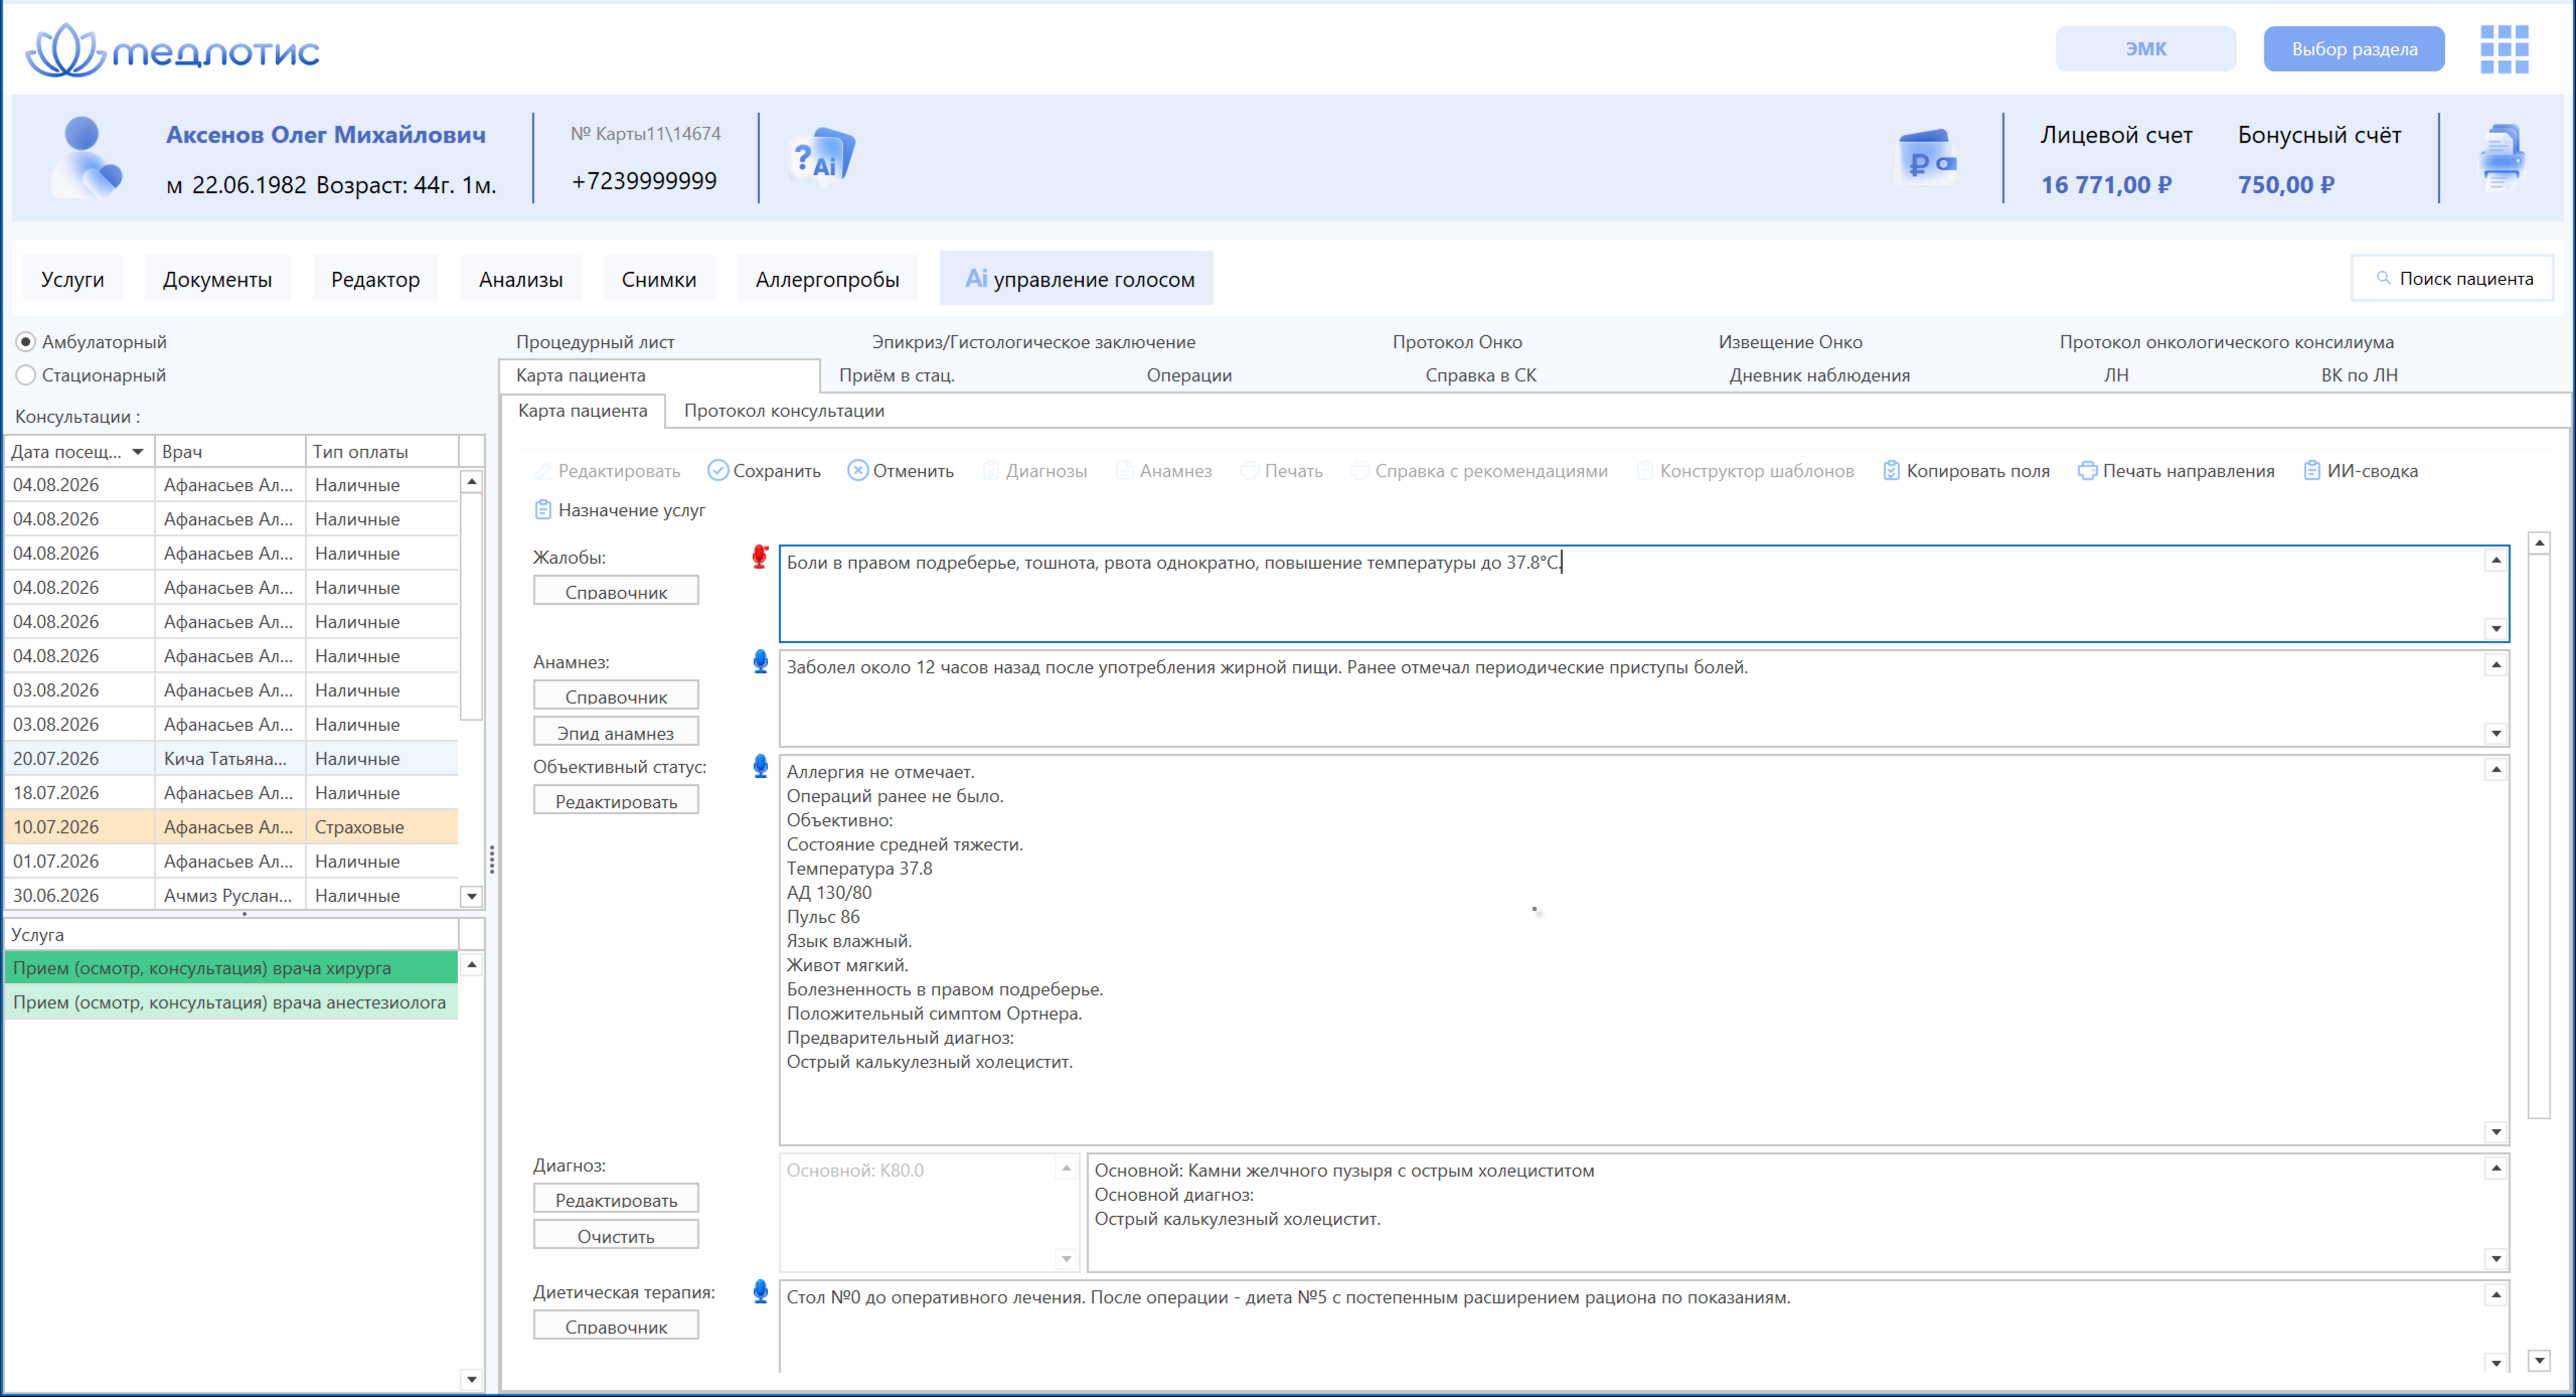Select the Стационарный radio button
The width and height of the screenshot is (2576, 1397).
[x=26, y=375]
